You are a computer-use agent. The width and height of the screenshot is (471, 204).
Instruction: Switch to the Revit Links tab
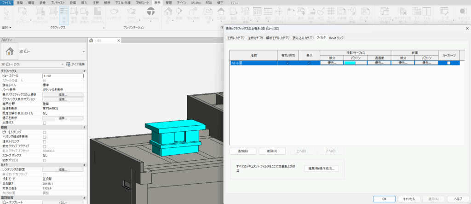point(336,37)
